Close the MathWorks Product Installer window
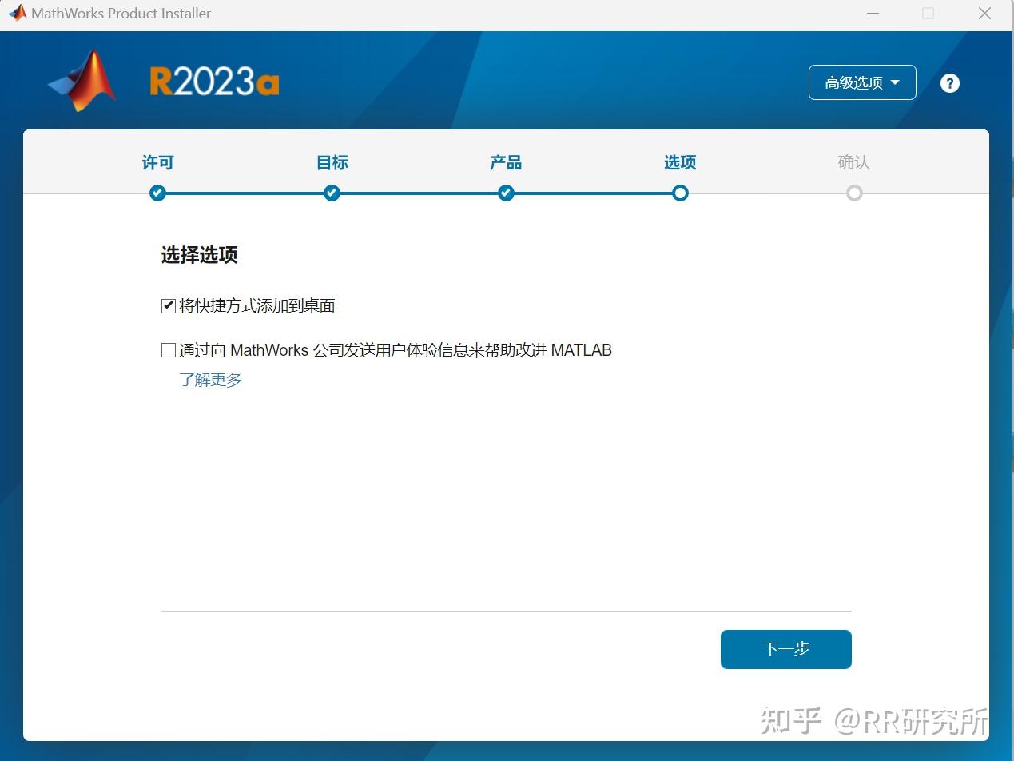 pyautogui.click(x=984, y=14)
